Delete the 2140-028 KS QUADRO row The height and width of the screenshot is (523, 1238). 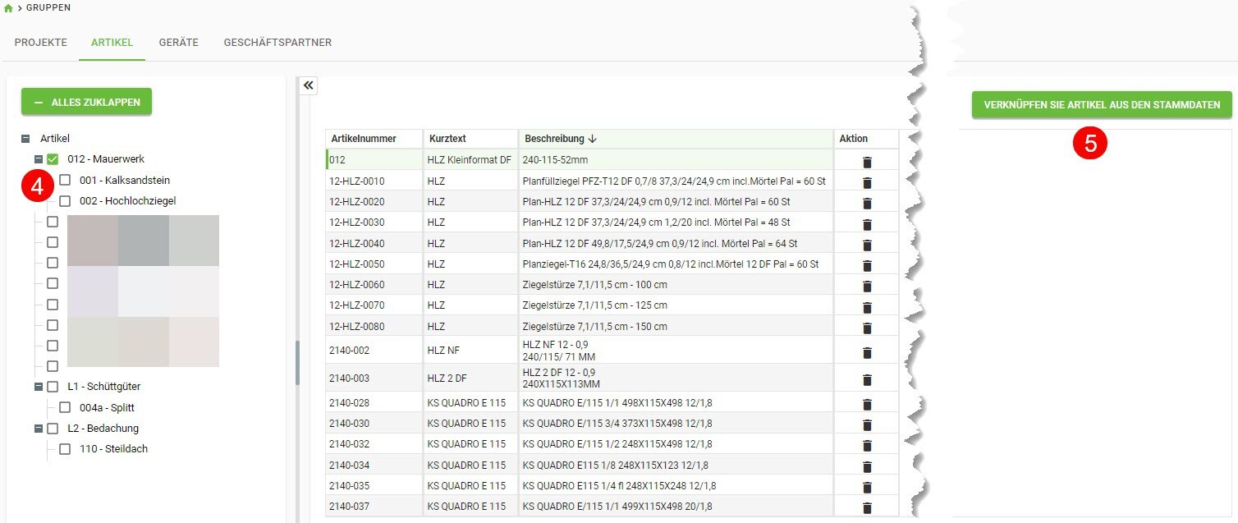866,404
